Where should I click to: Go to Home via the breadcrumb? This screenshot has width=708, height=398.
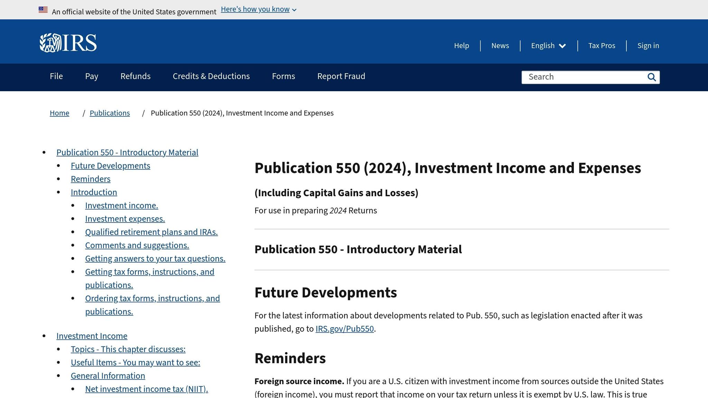59,113
